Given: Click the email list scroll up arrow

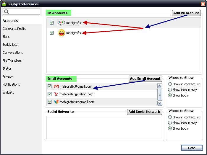Looking at the screenshot, I should click(x=159, y=86).
